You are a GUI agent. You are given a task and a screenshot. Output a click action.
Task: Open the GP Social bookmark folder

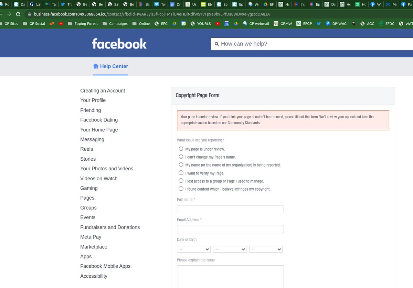(x=34, y=23)
